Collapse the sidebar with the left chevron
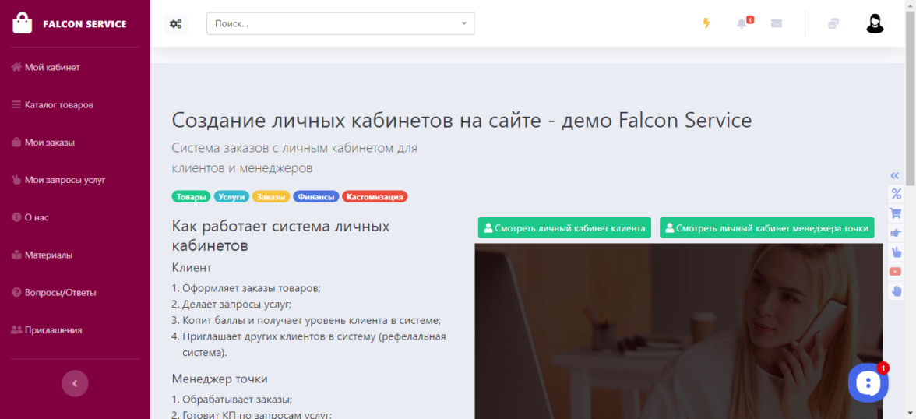 (75, 383)
